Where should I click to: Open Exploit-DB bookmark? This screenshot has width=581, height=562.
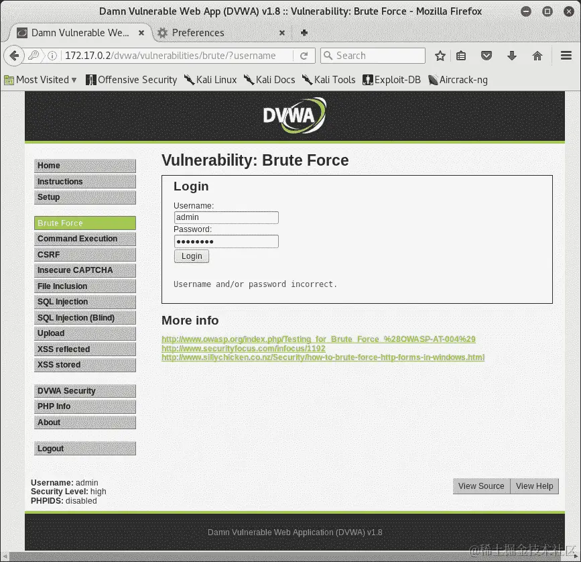(x=391, y=80)
